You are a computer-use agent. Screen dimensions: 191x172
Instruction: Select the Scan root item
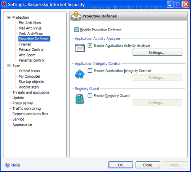16,65
